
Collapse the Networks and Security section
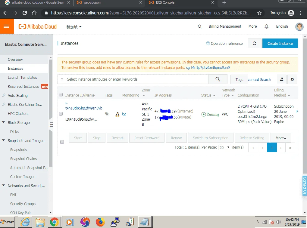coord(3,185)
